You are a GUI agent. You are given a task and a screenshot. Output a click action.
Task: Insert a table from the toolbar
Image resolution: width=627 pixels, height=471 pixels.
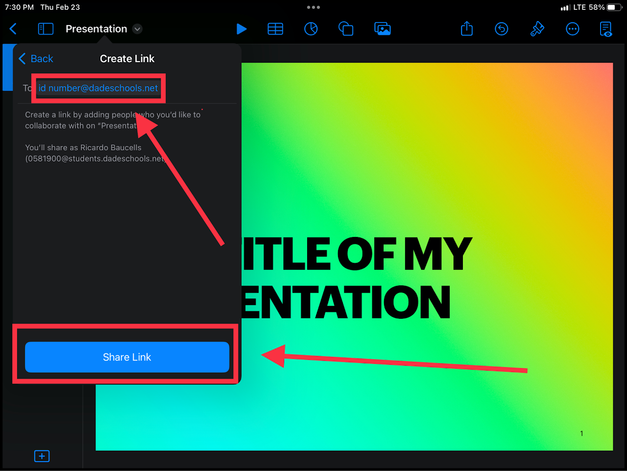[x=275, y=29]
